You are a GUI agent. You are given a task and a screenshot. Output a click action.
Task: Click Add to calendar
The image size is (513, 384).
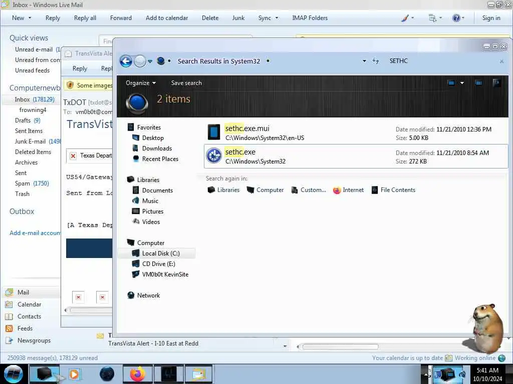[167, 18]
